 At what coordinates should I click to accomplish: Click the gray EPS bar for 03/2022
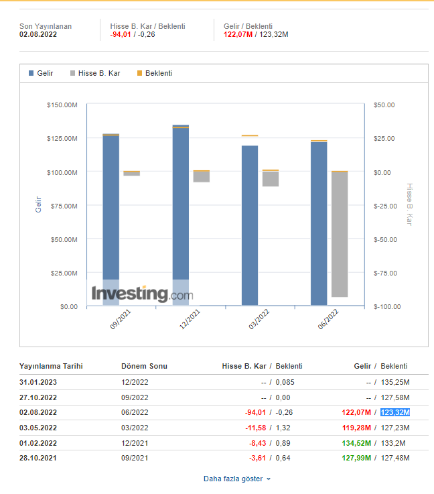(271, 179)
